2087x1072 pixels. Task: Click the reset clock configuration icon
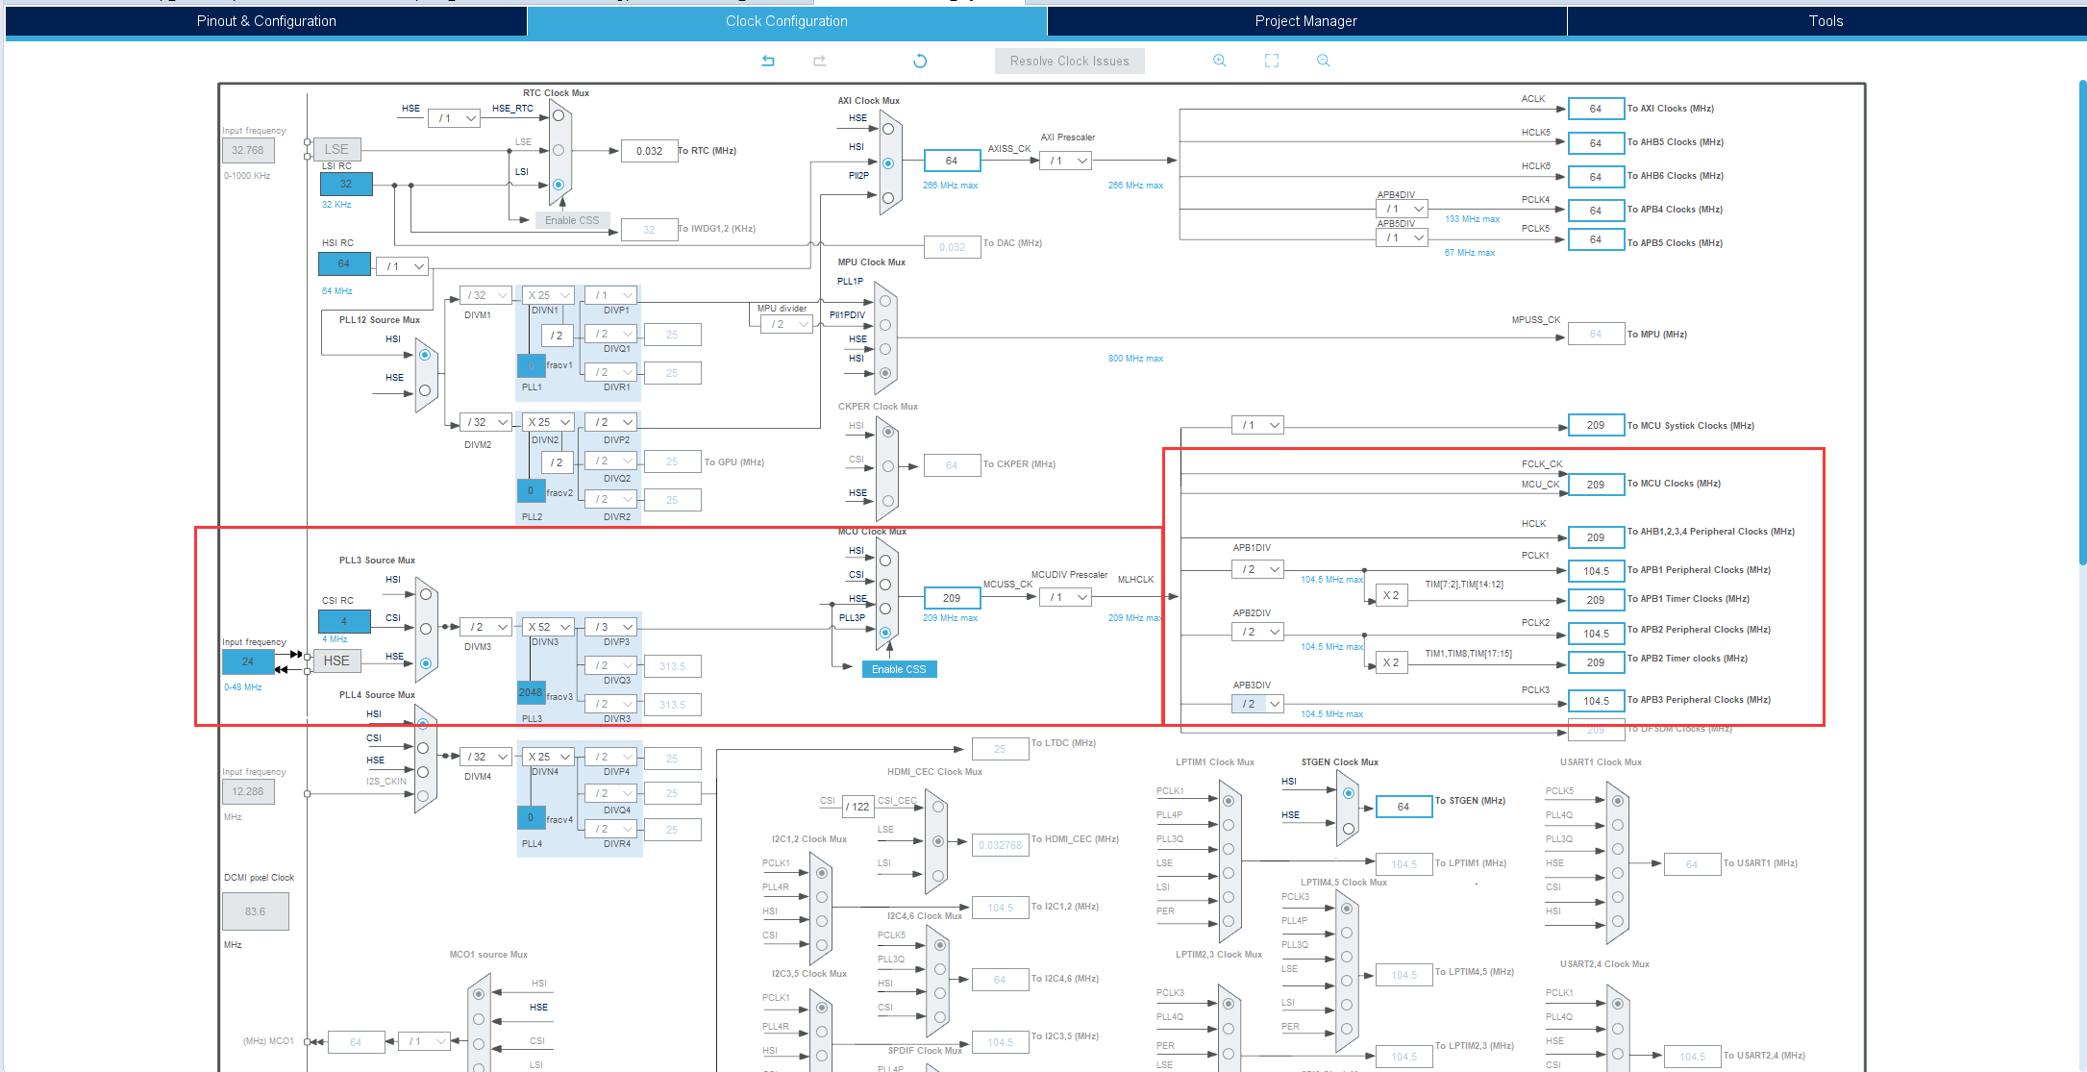[x=920, y=61]
